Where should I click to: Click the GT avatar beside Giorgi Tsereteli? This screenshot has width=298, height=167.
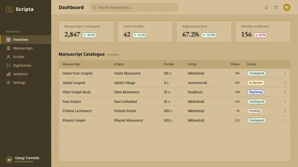(9, 160)
